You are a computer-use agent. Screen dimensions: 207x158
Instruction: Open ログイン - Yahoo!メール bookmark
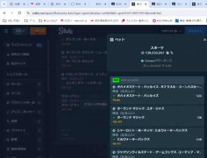(74, 21)
